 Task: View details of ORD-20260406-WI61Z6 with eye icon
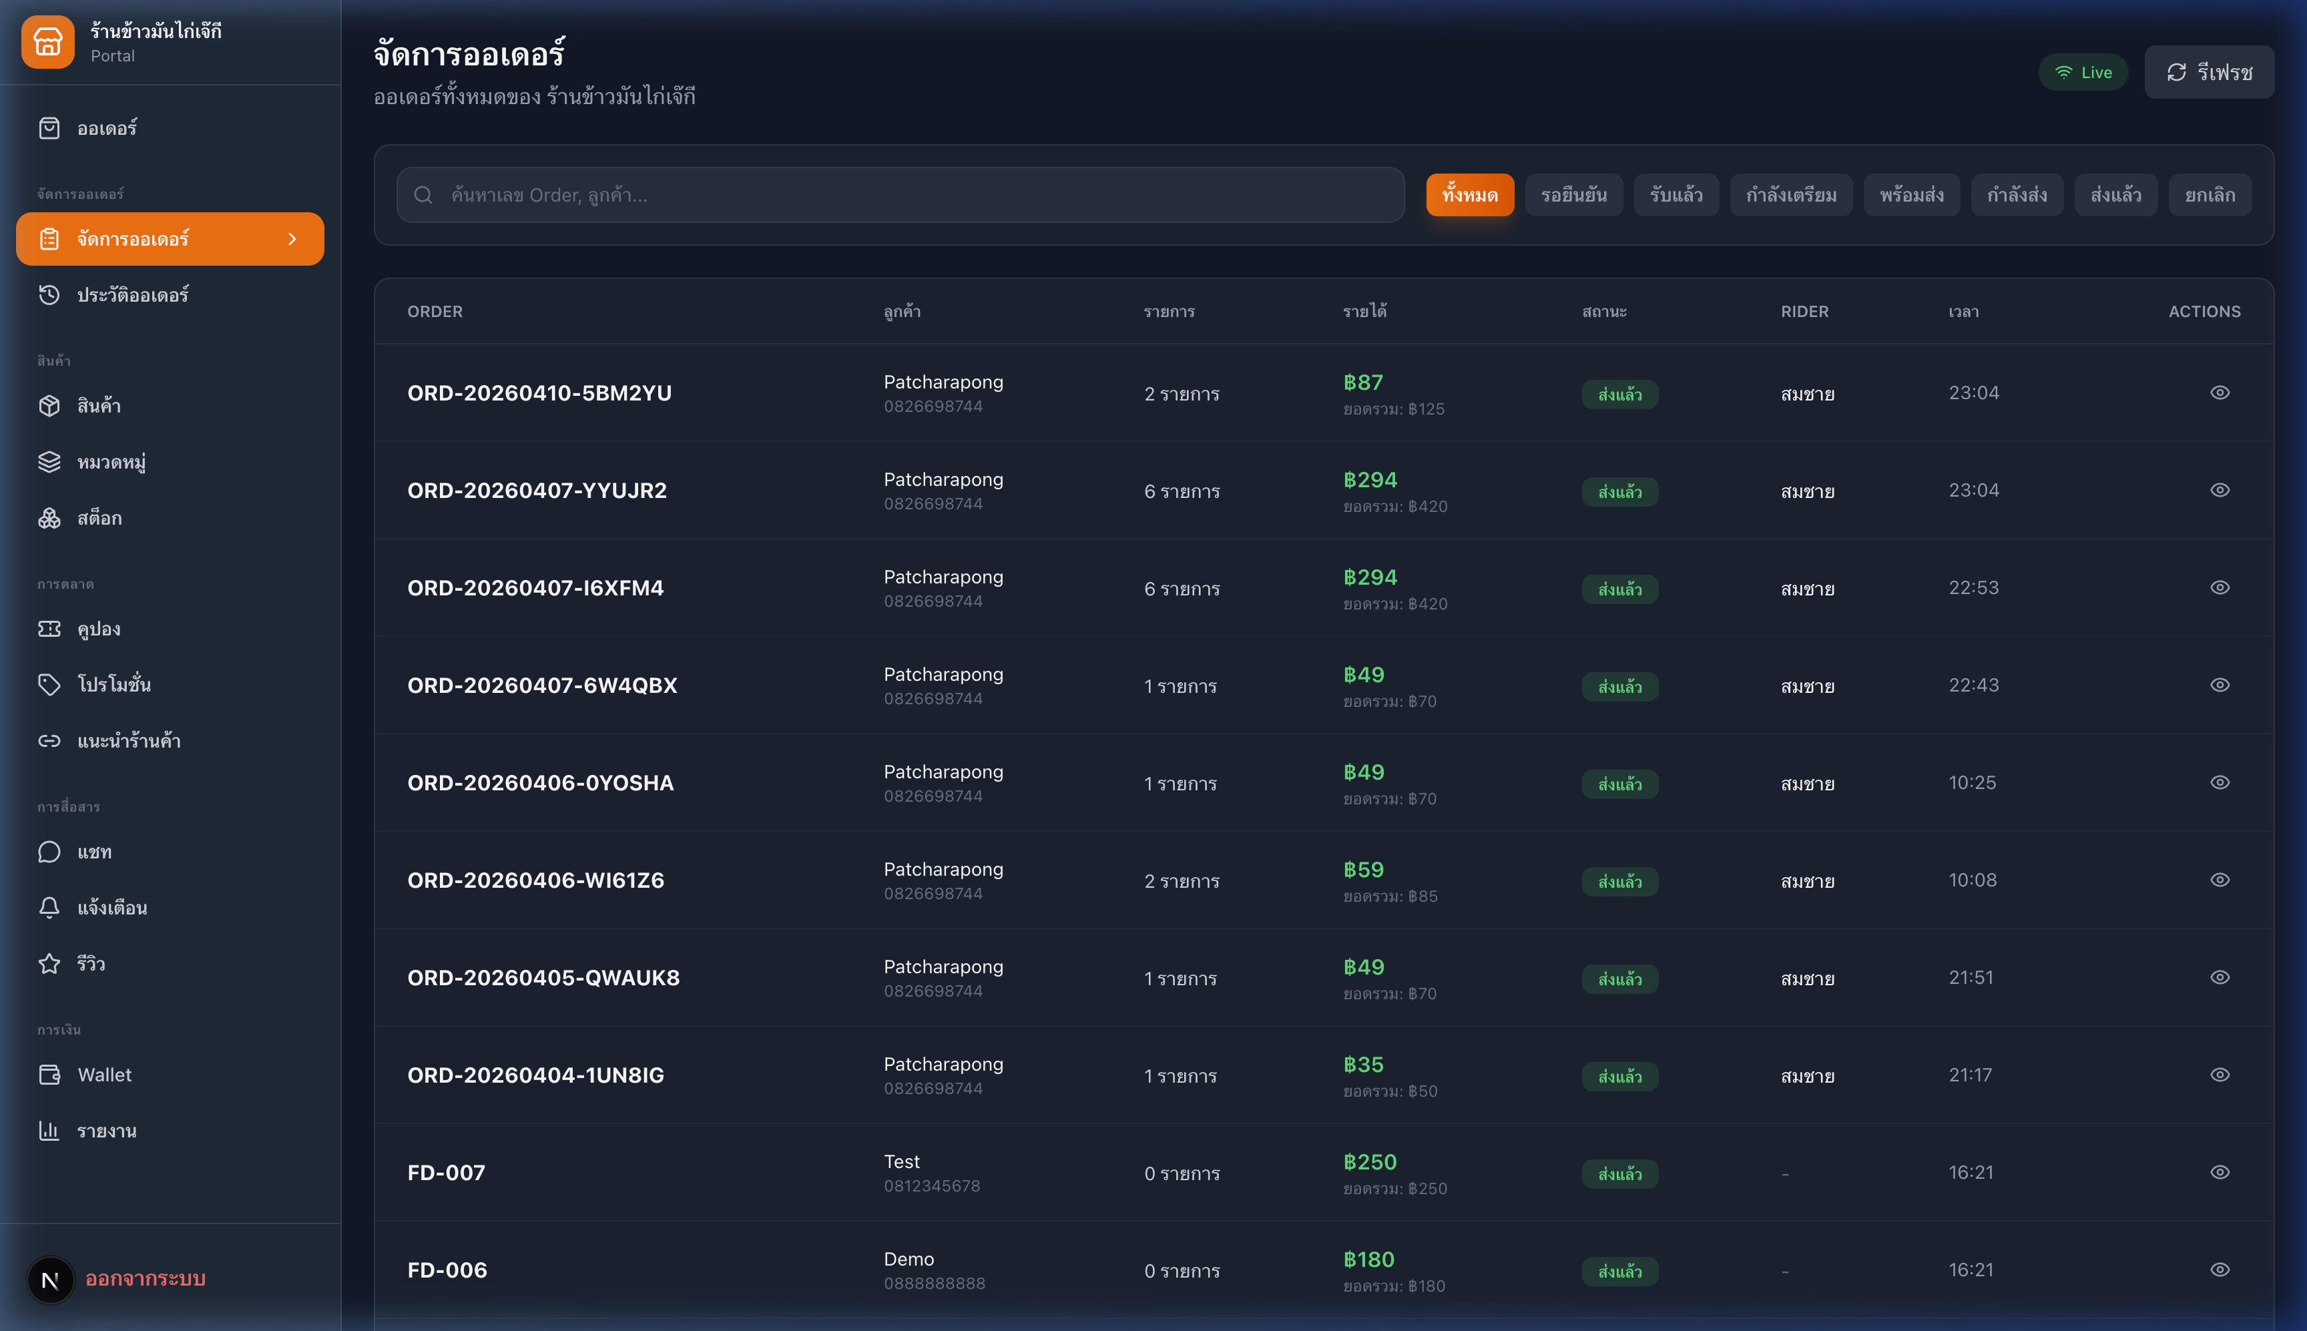[x=2220, y=880]
